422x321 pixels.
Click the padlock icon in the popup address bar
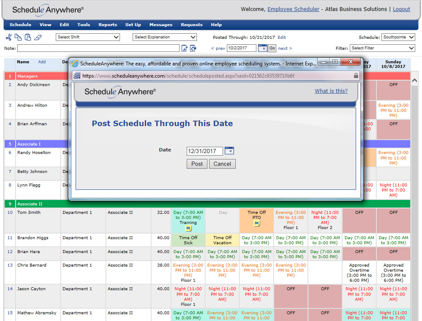[x=356, y=76]
